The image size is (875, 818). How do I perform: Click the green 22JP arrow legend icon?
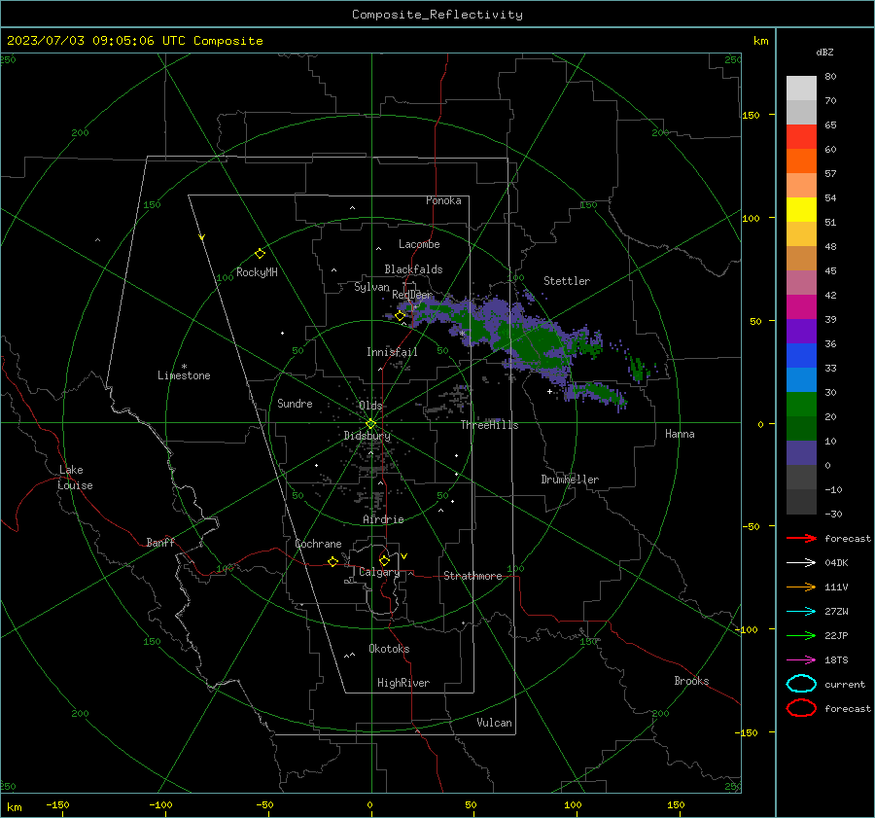[801, 635]
